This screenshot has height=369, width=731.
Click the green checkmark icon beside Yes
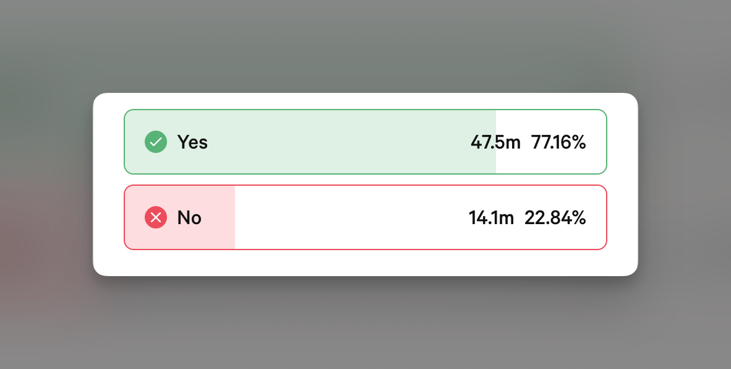[156, 142]
